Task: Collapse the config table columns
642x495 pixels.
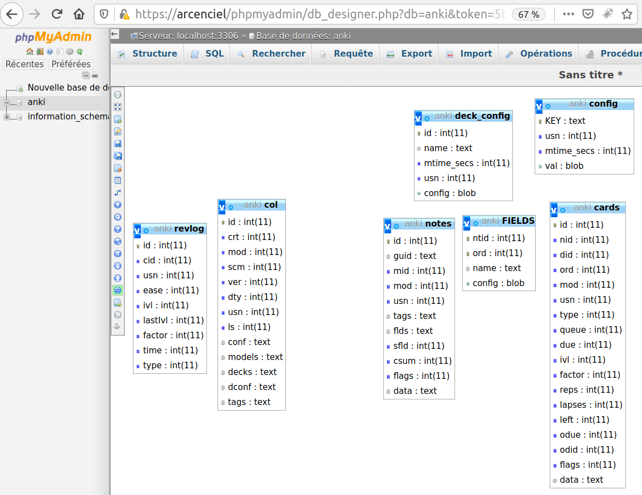Action: click(x=539, y=106)
